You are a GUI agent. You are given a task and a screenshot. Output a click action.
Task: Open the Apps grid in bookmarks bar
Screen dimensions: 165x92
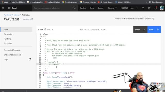(5, 2)
